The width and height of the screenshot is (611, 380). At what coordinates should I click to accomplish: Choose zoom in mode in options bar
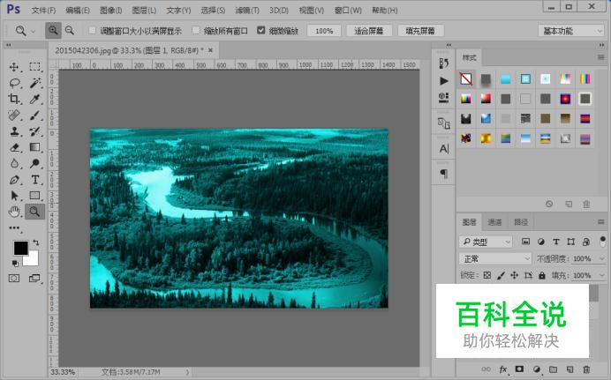tap(53, 30)
